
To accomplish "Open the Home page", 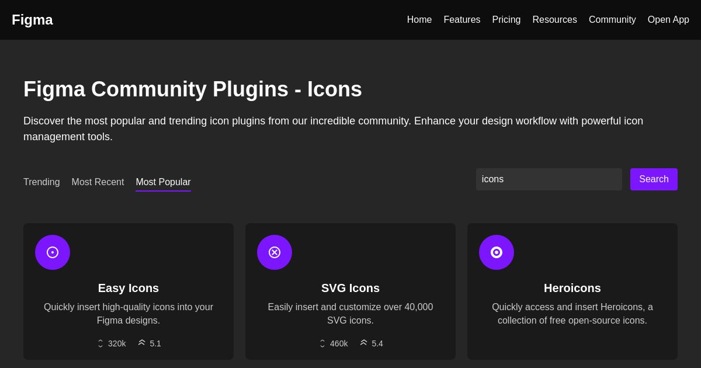I will tap(419, 19).
